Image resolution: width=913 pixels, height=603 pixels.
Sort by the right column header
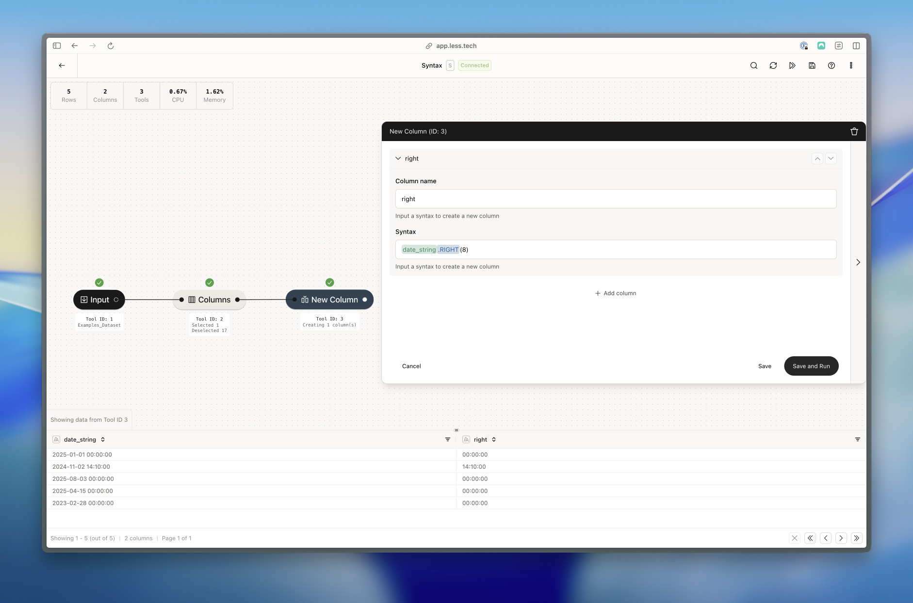coord(494,440)
